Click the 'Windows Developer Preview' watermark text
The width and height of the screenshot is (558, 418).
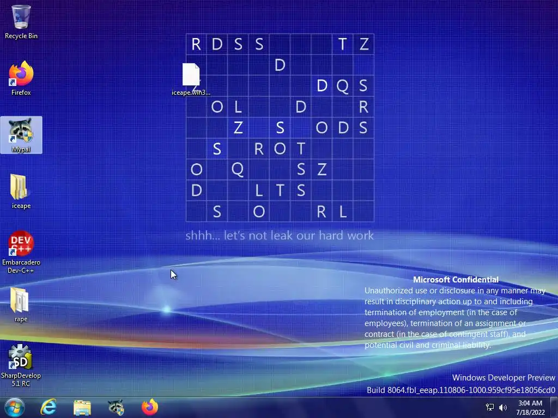[504, 378]
